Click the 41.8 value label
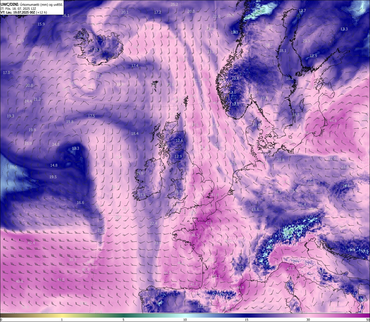 click(215, 195)
